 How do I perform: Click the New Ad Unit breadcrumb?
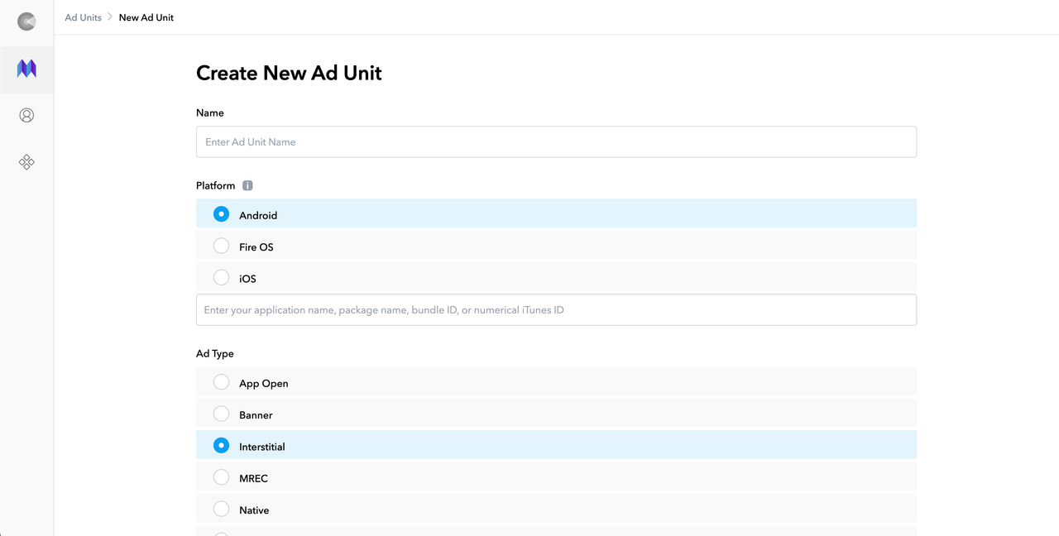[146, 17]
